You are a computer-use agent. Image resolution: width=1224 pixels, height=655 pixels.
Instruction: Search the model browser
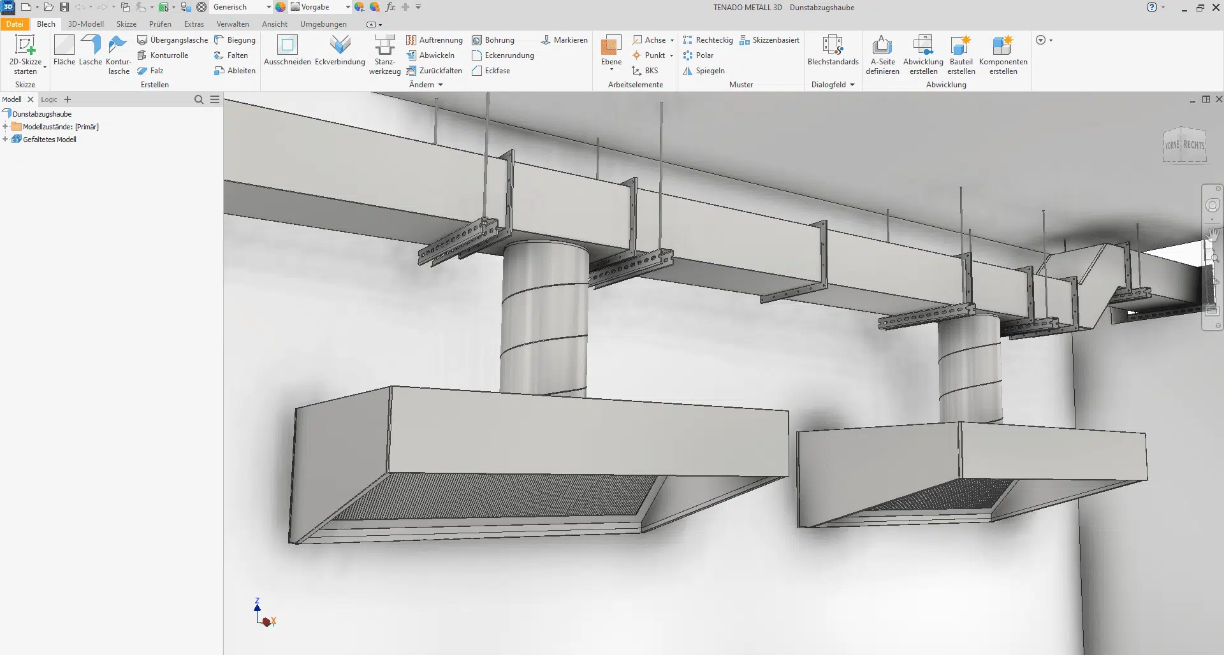pos(199,99)
